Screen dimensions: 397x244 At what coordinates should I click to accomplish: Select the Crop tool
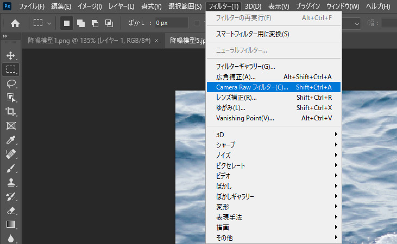pos(10,112)
